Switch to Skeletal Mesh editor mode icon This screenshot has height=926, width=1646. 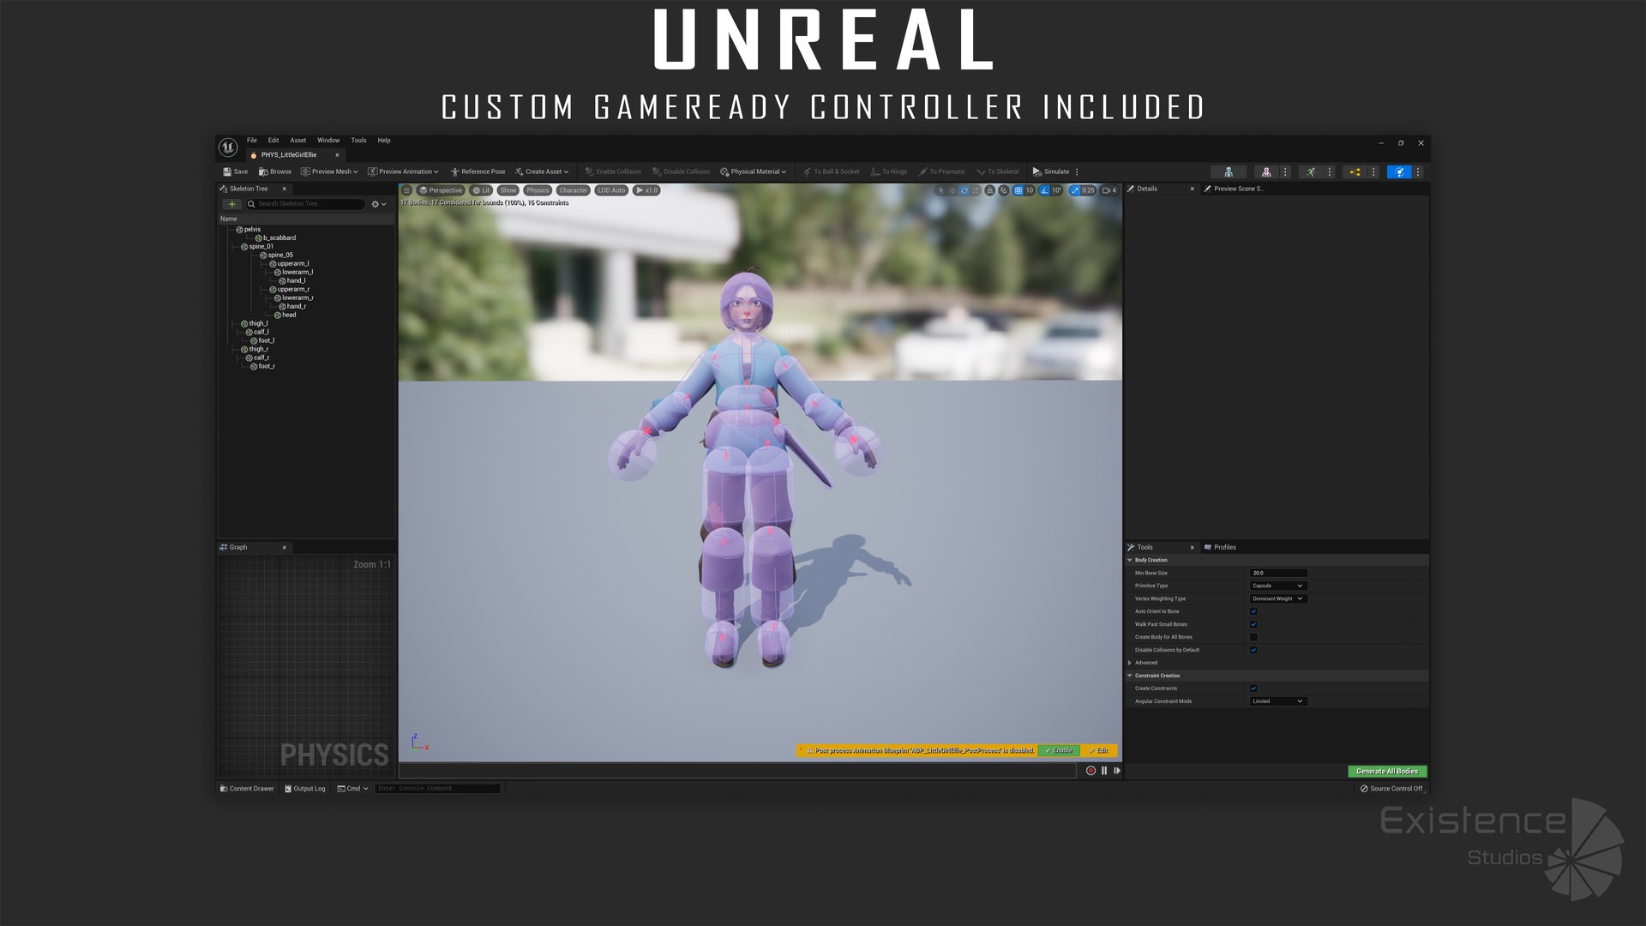point(1266,171)
